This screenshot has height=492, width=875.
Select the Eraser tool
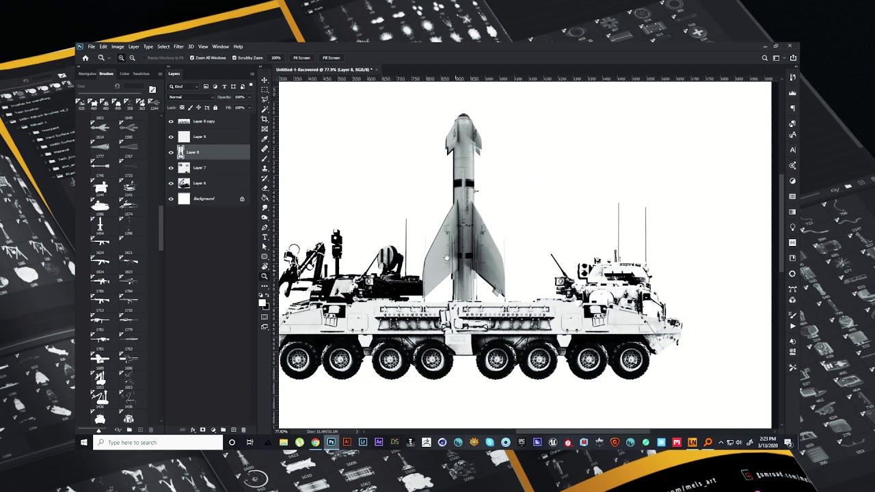coord(265,188)
